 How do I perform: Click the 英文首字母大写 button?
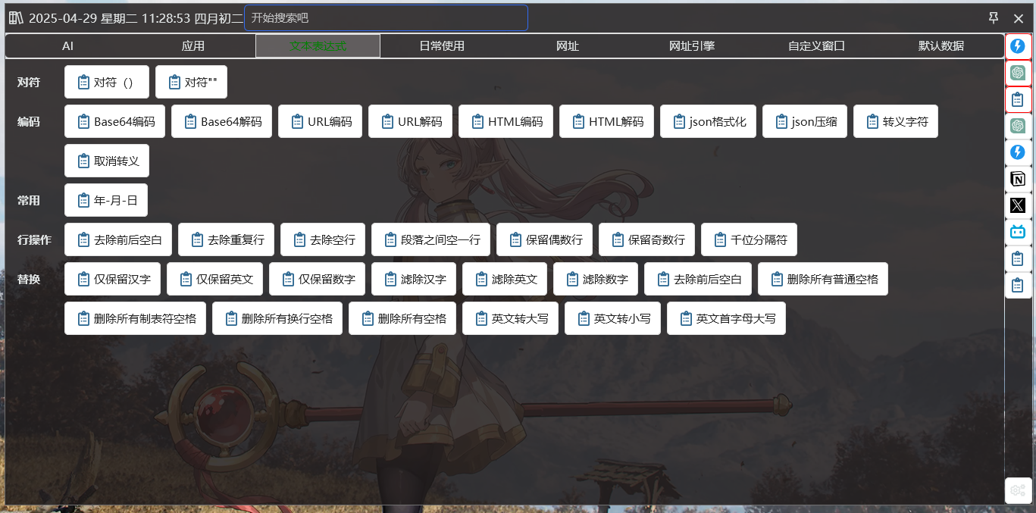pos(727,318)
